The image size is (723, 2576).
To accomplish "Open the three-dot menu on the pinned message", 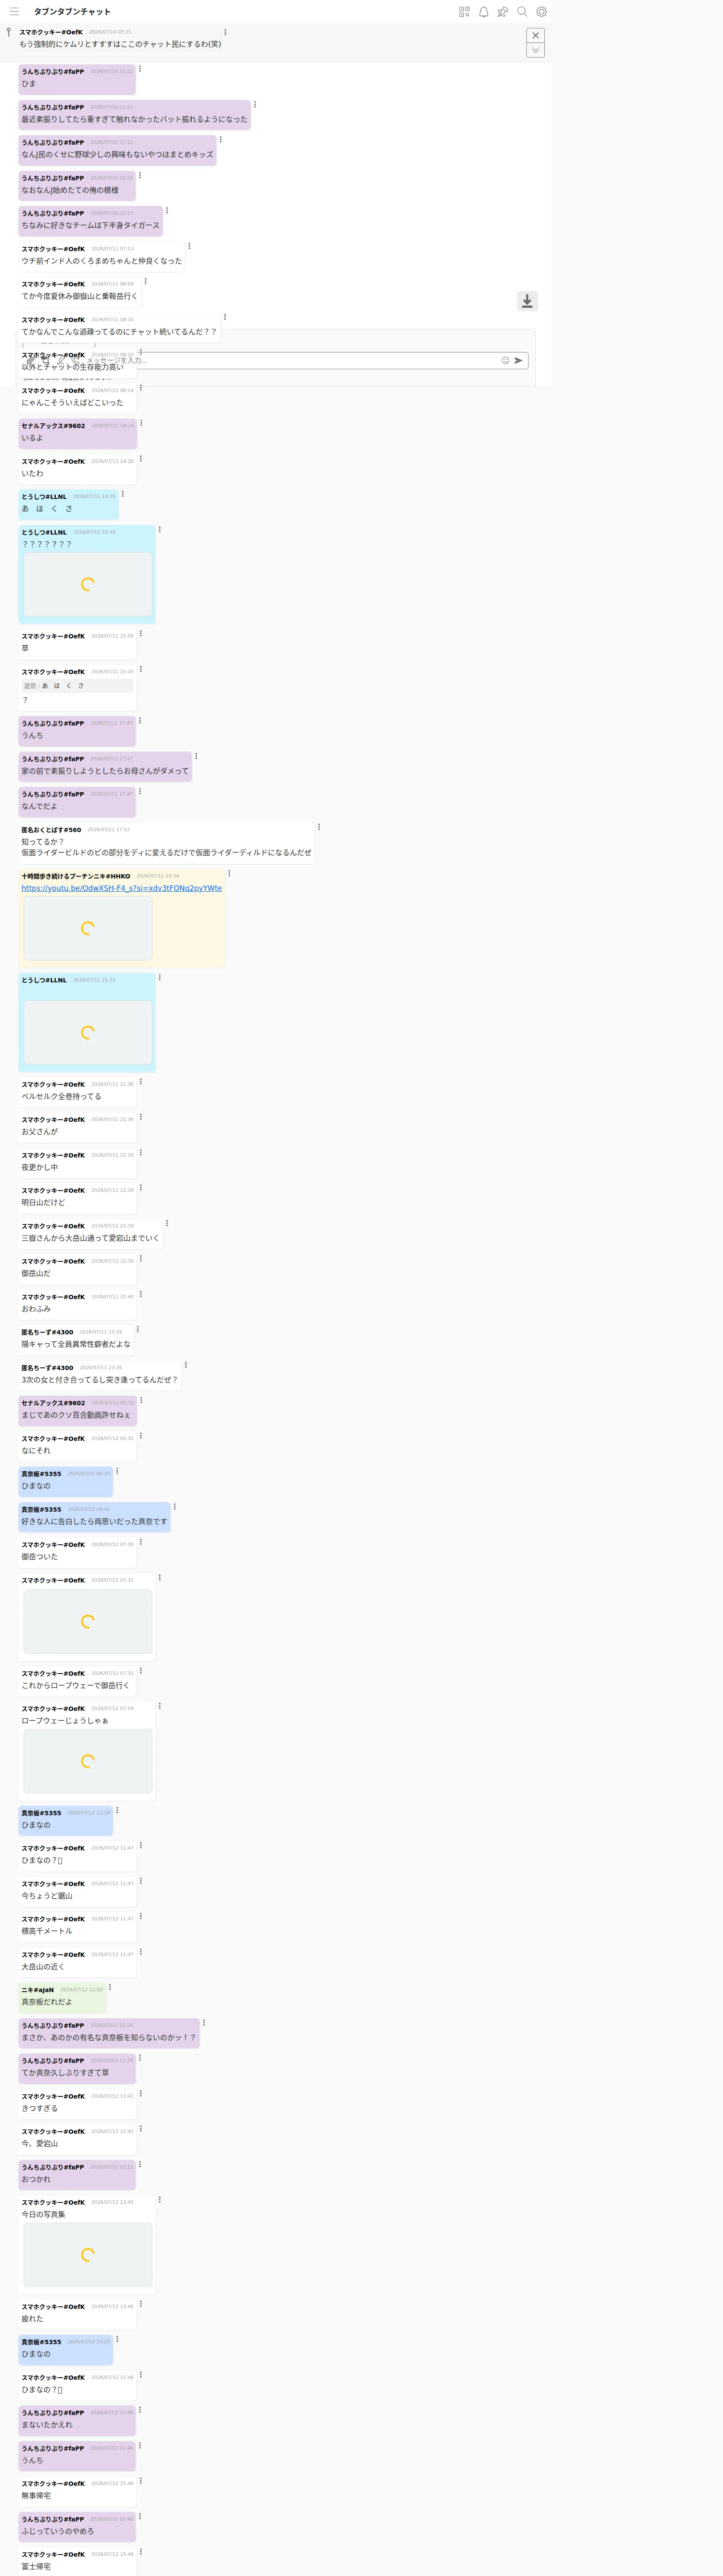I will coord(225,32).
